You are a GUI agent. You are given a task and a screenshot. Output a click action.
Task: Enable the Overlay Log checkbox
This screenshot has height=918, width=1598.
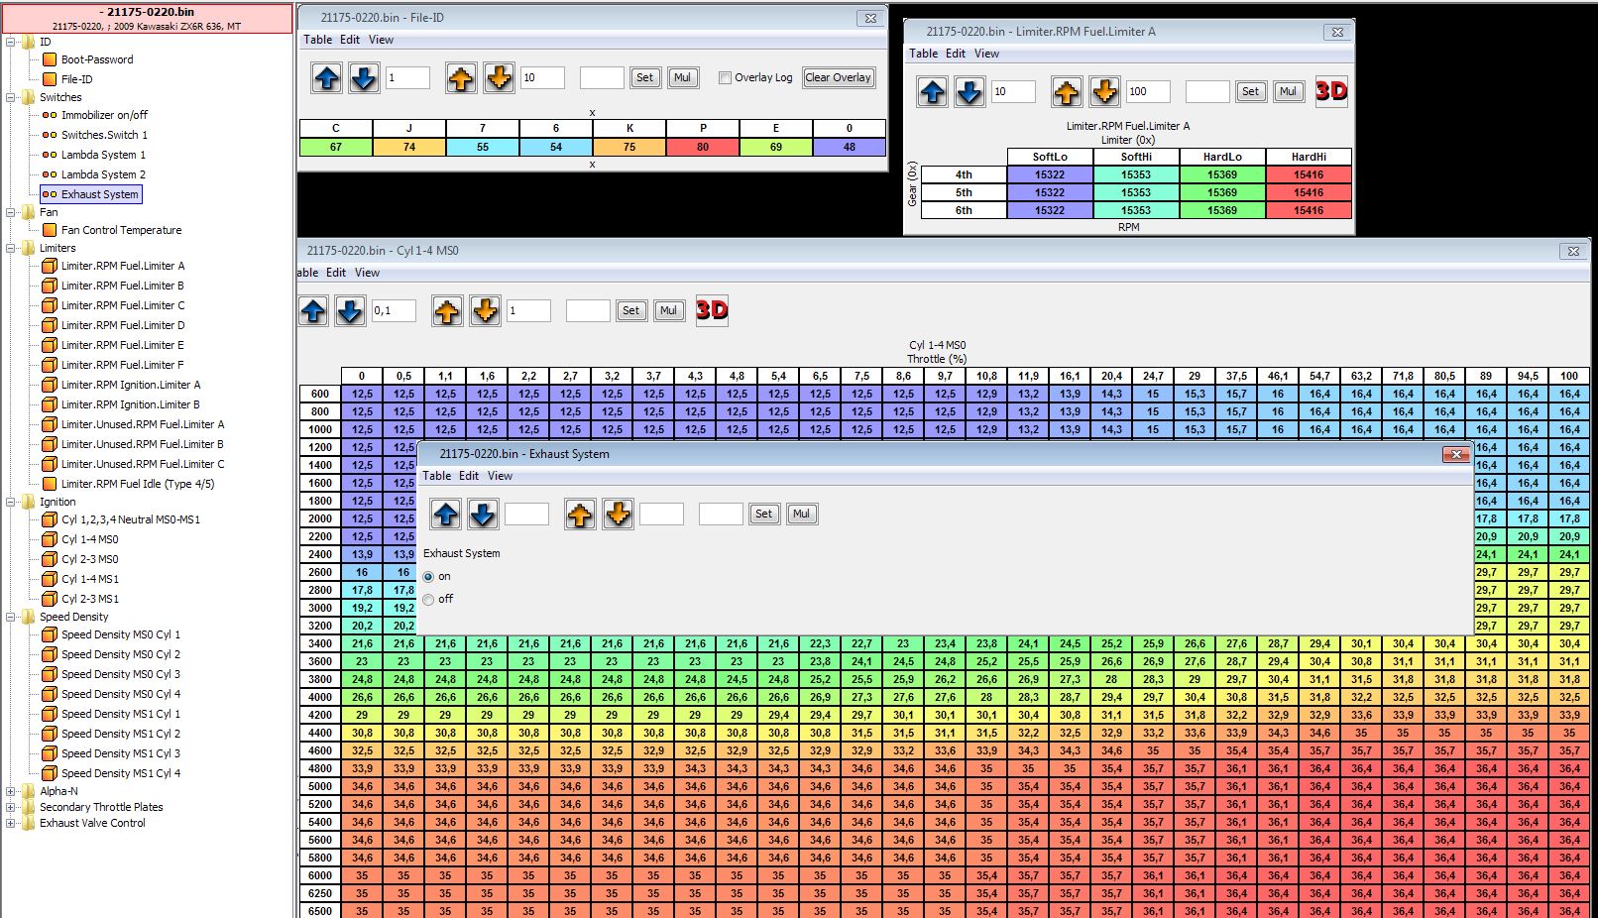725,77
